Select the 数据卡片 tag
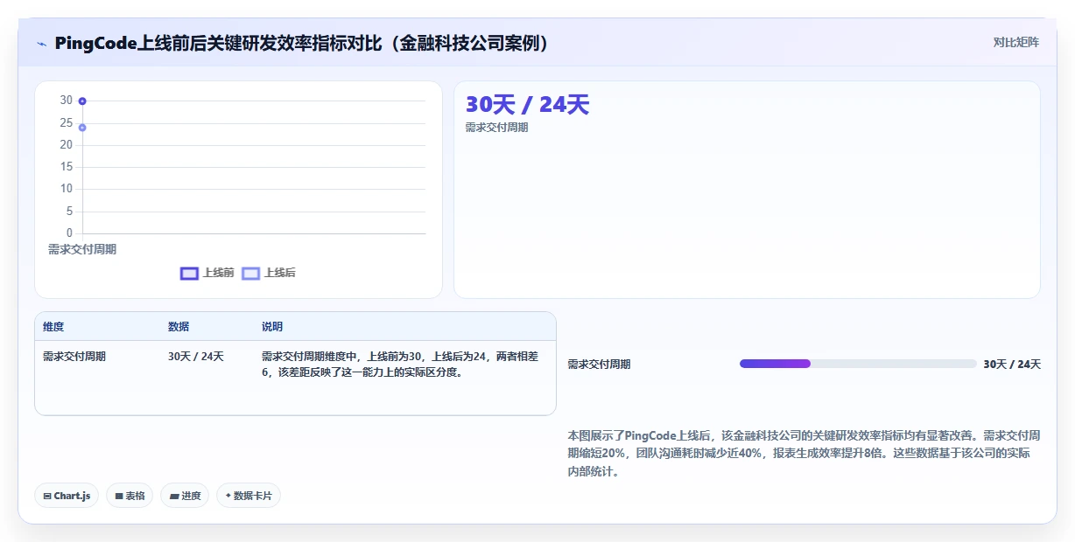The height and width of the screenshot is (542, 1075). (249, 496)
